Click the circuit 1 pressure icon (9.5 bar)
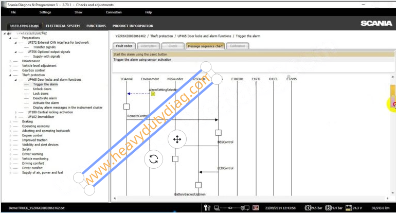Viewport: 396px width, 213px height. [308, 208]
